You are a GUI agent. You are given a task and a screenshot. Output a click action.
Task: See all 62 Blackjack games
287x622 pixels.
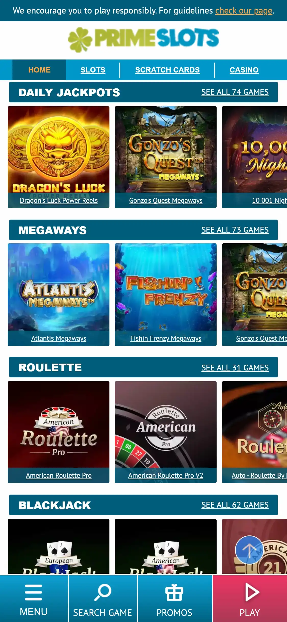[x=235, y=505]
